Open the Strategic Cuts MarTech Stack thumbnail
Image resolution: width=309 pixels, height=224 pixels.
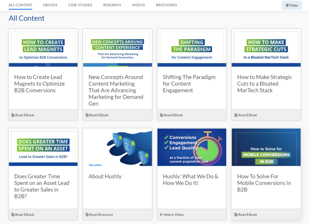coord(266,48)
